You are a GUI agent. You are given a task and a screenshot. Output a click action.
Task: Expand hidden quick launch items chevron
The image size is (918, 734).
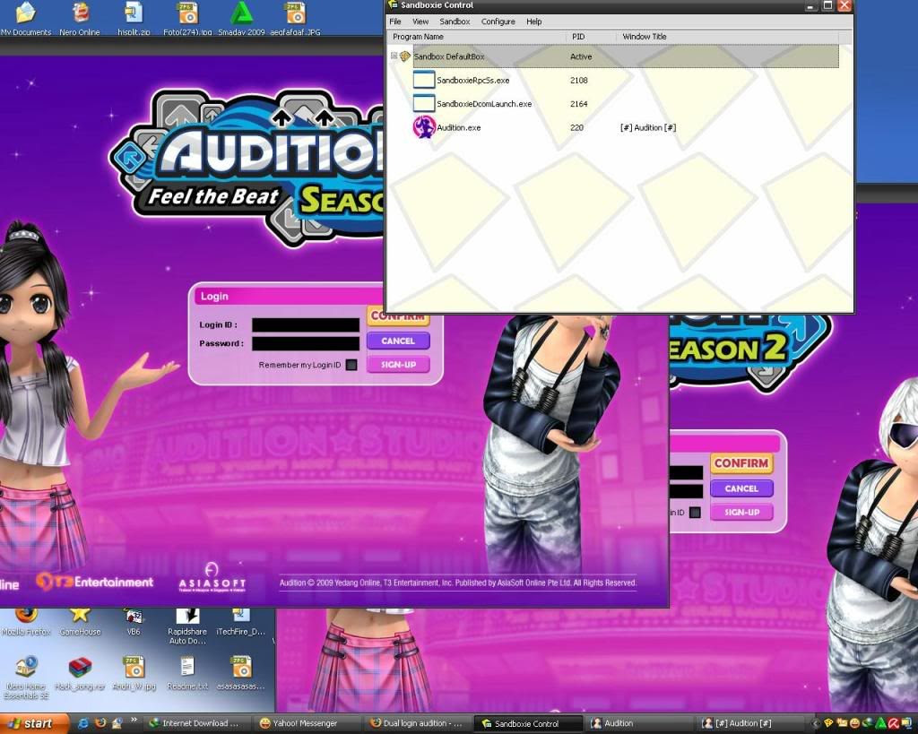click(134, 720)
